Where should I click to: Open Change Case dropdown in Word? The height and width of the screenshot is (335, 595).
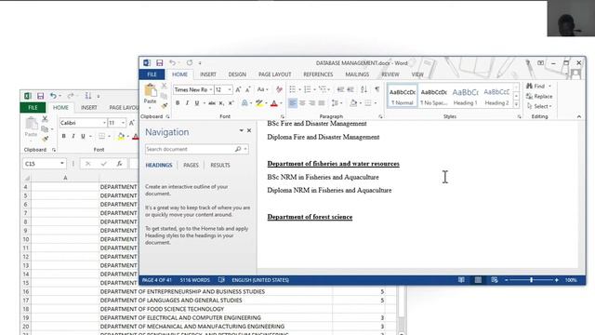(262, 89)
